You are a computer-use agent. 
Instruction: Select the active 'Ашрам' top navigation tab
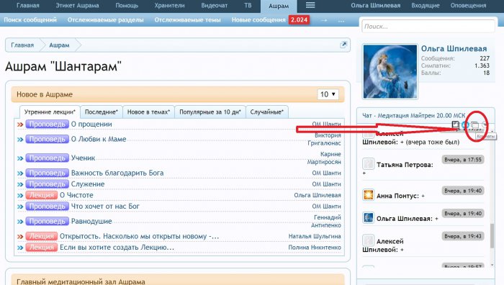pyautogui.click(x=279, y=6)
